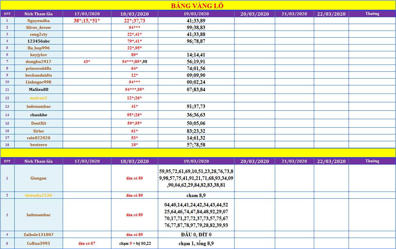Screen dimensions: 396x249
Task: Click Giongan's long number list cell
Action: coord(196,178)
